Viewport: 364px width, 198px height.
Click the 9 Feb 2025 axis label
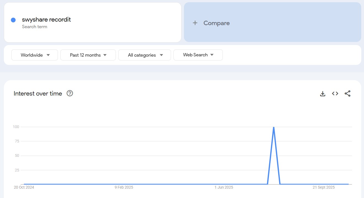coord(124,187)
